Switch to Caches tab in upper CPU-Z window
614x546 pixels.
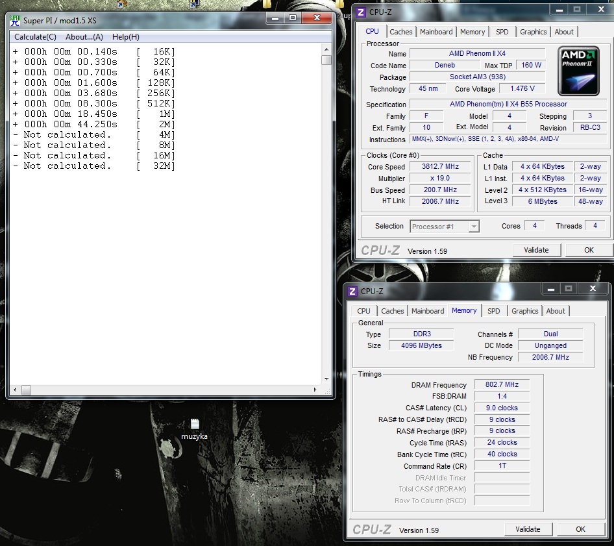pyautogui.click(x=401, y=32)
